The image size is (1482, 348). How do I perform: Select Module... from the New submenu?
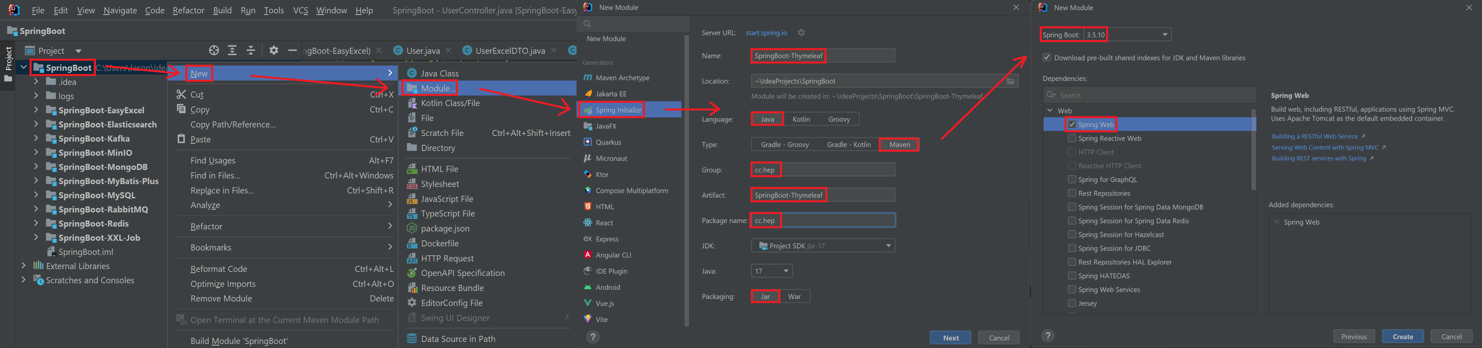click(438, 88)
